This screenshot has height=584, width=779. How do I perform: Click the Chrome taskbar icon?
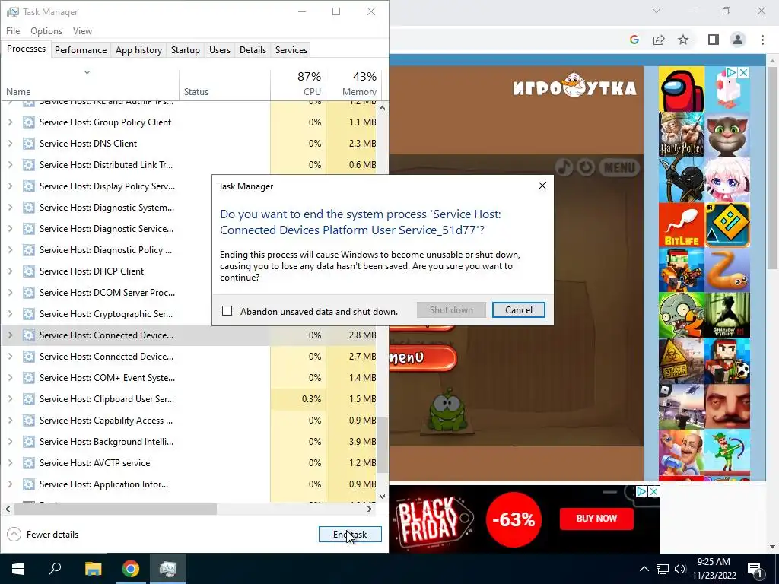pyautogui.click(x=131, y=569)
